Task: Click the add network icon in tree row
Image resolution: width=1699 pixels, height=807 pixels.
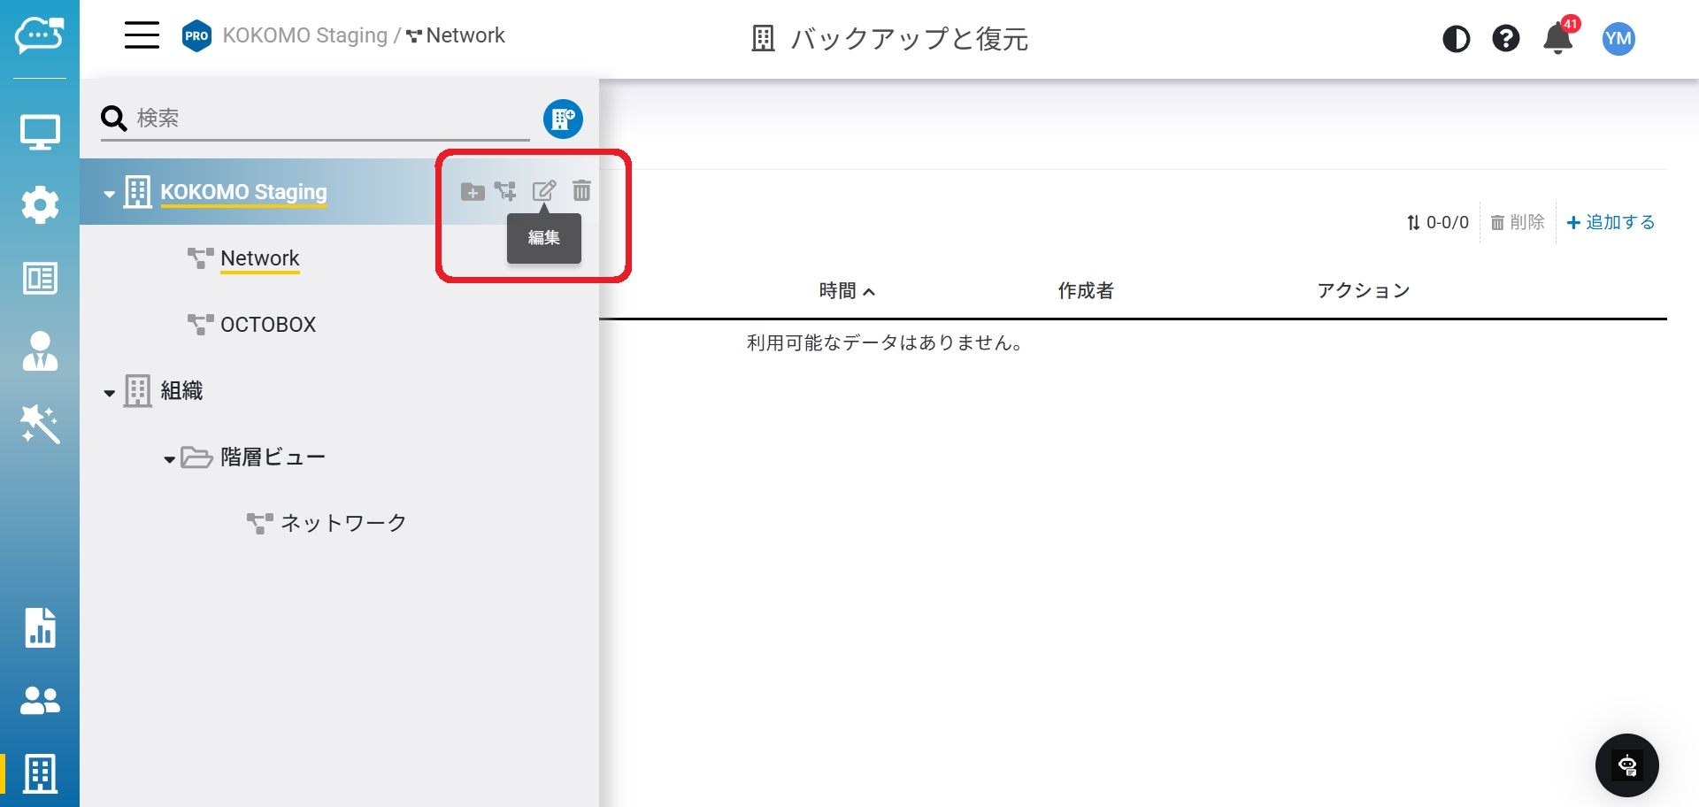Action: tap(505, 191)
